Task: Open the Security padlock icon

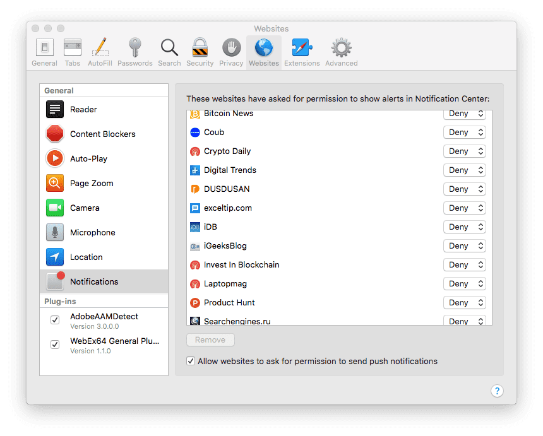Action: click(200, 47)
